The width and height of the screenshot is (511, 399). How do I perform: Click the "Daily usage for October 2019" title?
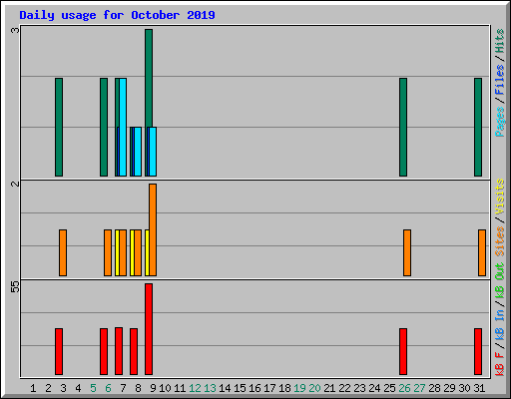coord(117,15)
